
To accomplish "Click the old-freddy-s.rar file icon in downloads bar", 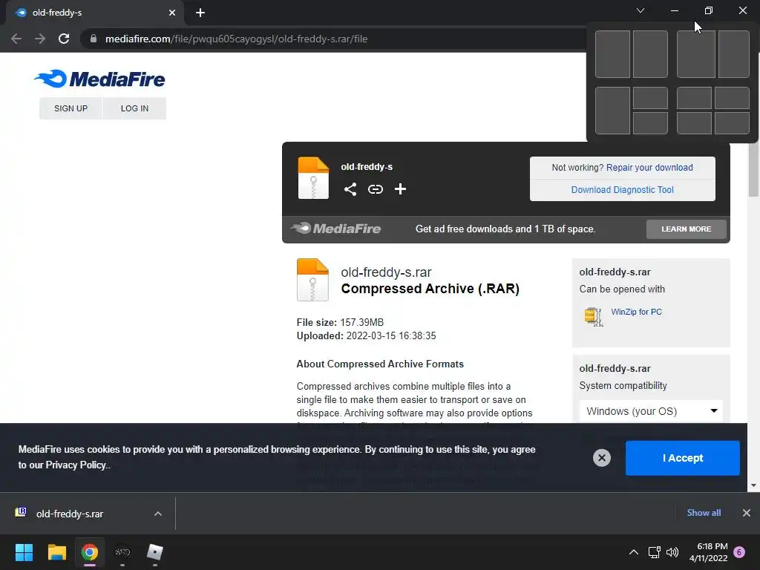I will coord(21,512).
